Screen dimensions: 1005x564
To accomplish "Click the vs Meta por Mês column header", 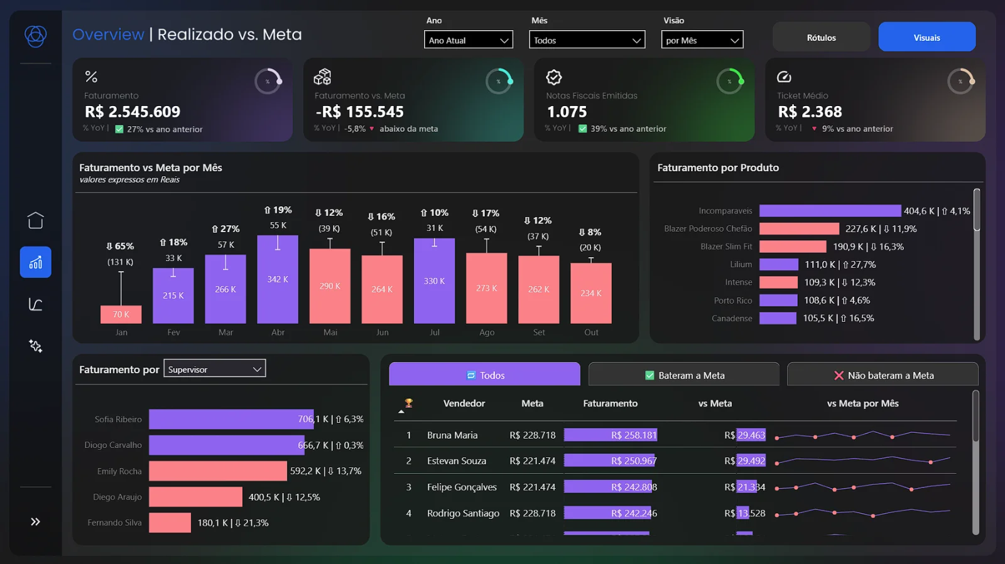I will pos(862,403).
